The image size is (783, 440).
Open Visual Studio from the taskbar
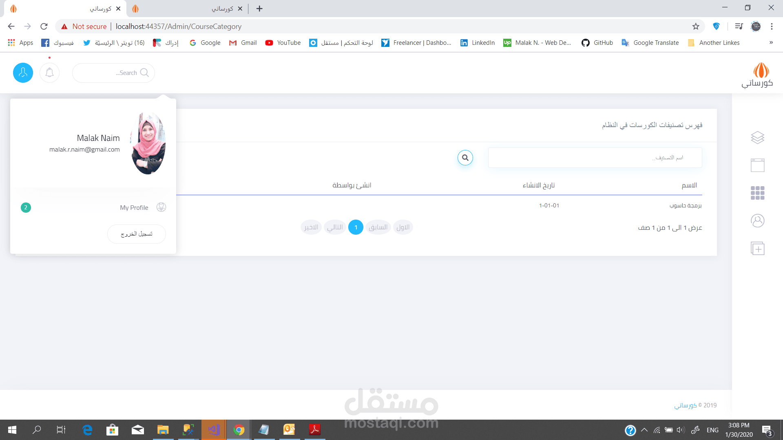[214, 430]
